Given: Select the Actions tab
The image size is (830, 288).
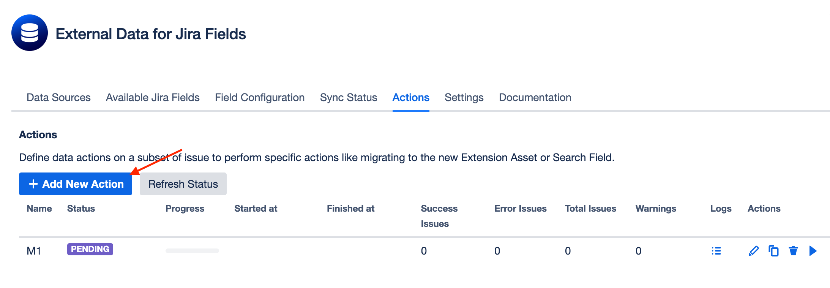Looking at the screenshot, I should (411, 98).
